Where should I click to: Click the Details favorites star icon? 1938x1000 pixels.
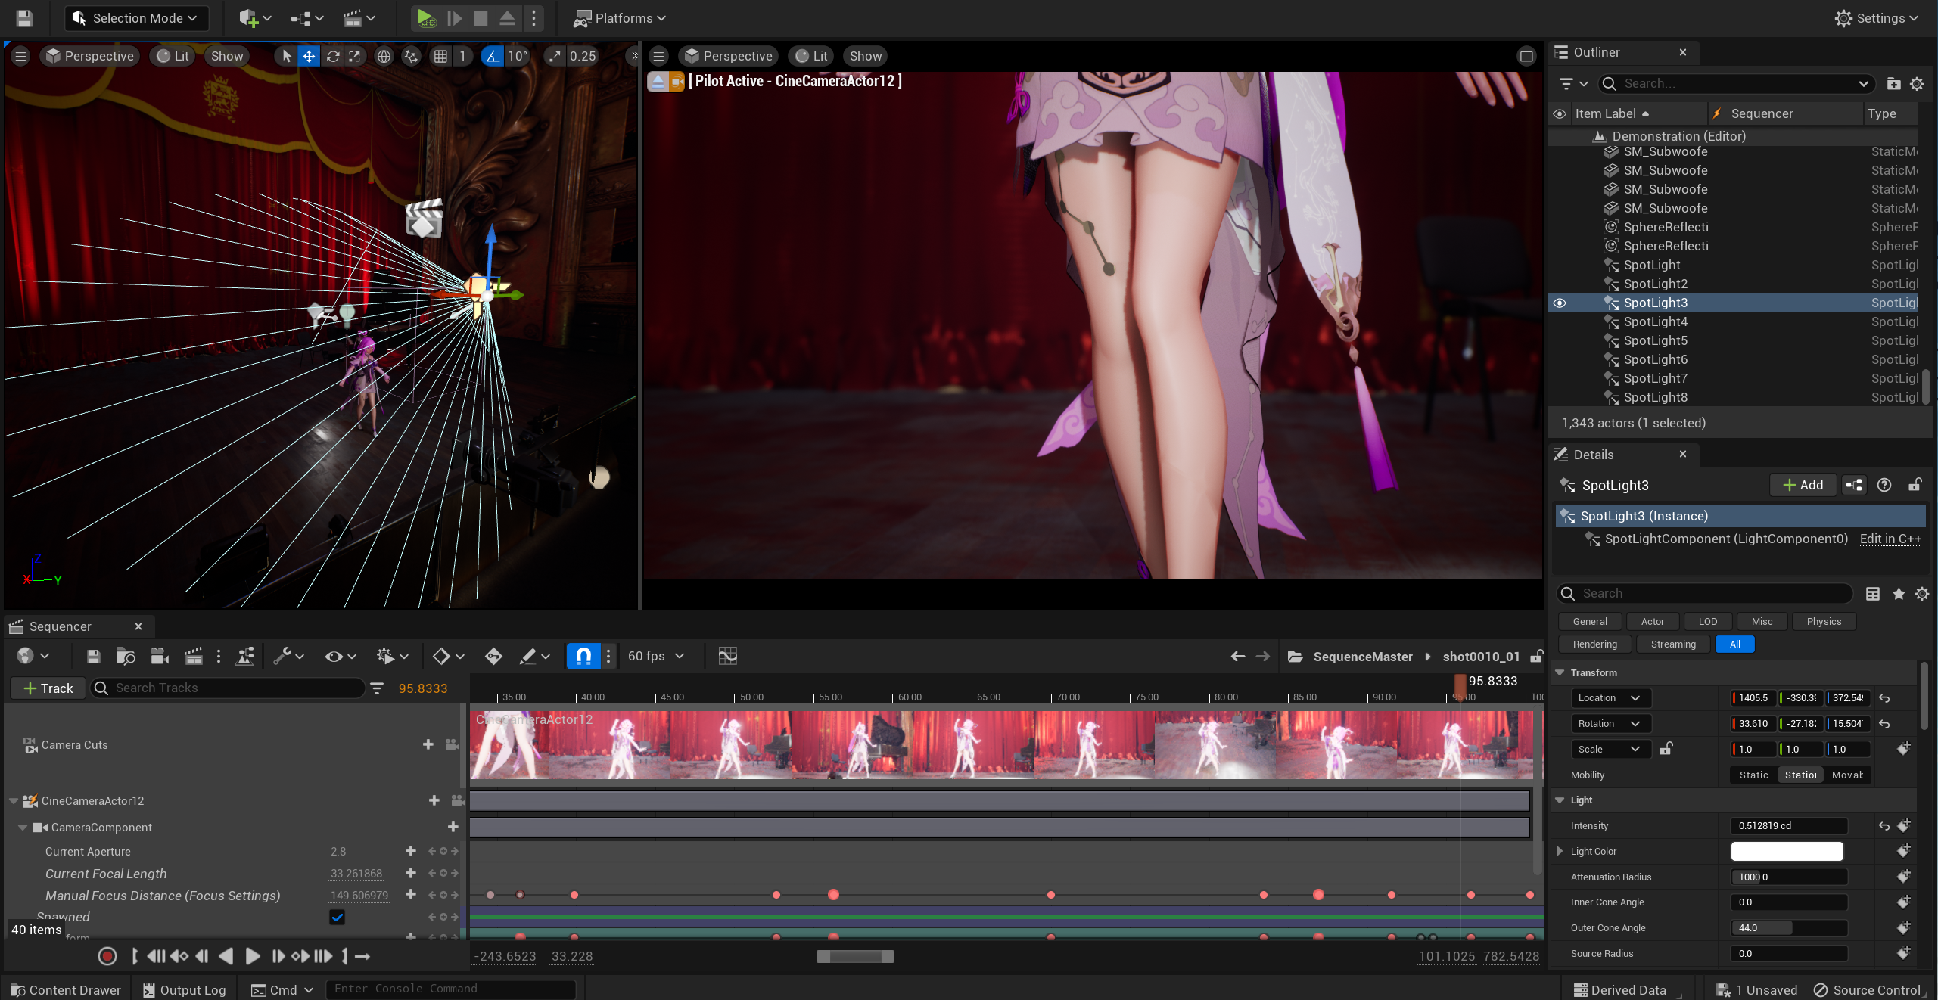click(x=1899, y=594)
